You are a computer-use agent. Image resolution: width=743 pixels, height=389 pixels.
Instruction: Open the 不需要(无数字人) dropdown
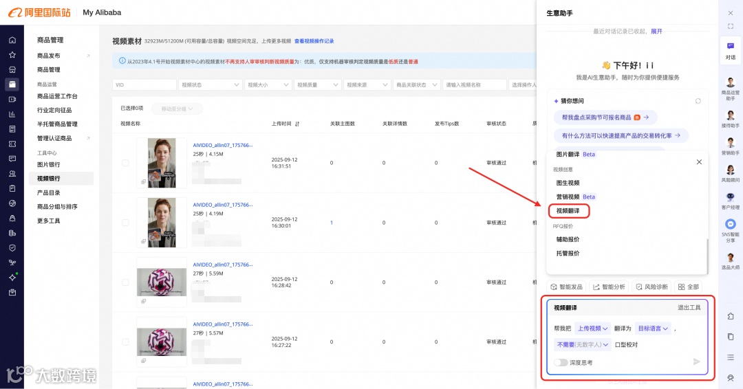click(x=583, y=344)
